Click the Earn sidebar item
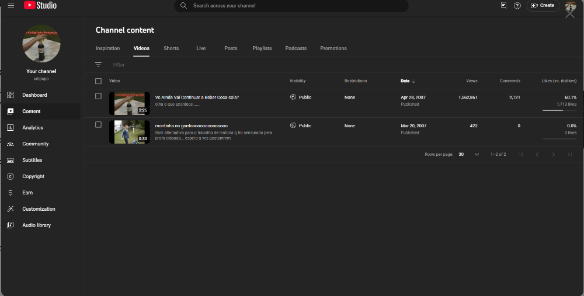The width and height of the screenshot is (584, 296). [x=27, y=193]
